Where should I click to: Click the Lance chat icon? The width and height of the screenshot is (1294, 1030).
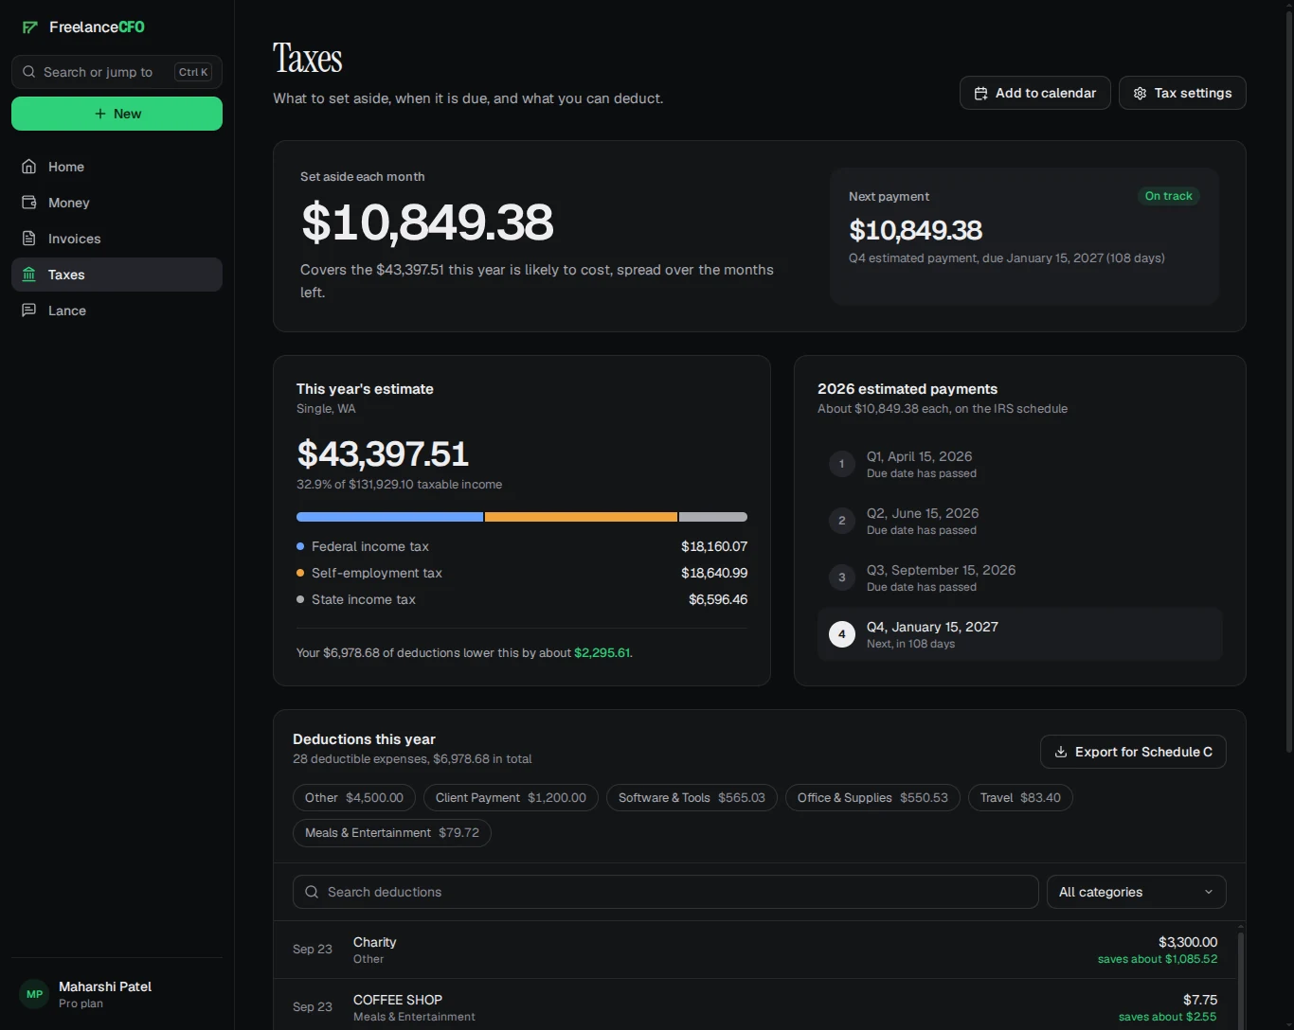29,311
